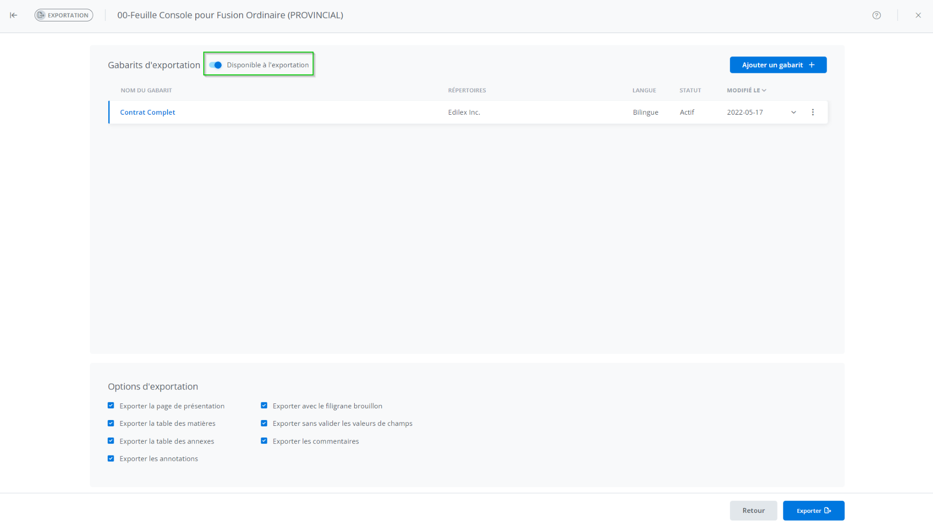This screenshot has width=933, height=525.
Task: Open three-dot menu for Contrat Complet
Action: (812, 112)
